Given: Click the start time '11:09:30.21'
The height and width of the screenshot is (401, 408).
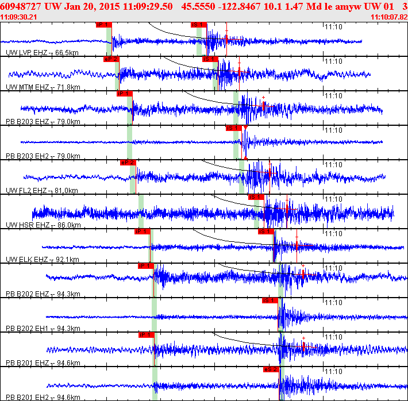Looking at the screenshot, I should [18, 17].
